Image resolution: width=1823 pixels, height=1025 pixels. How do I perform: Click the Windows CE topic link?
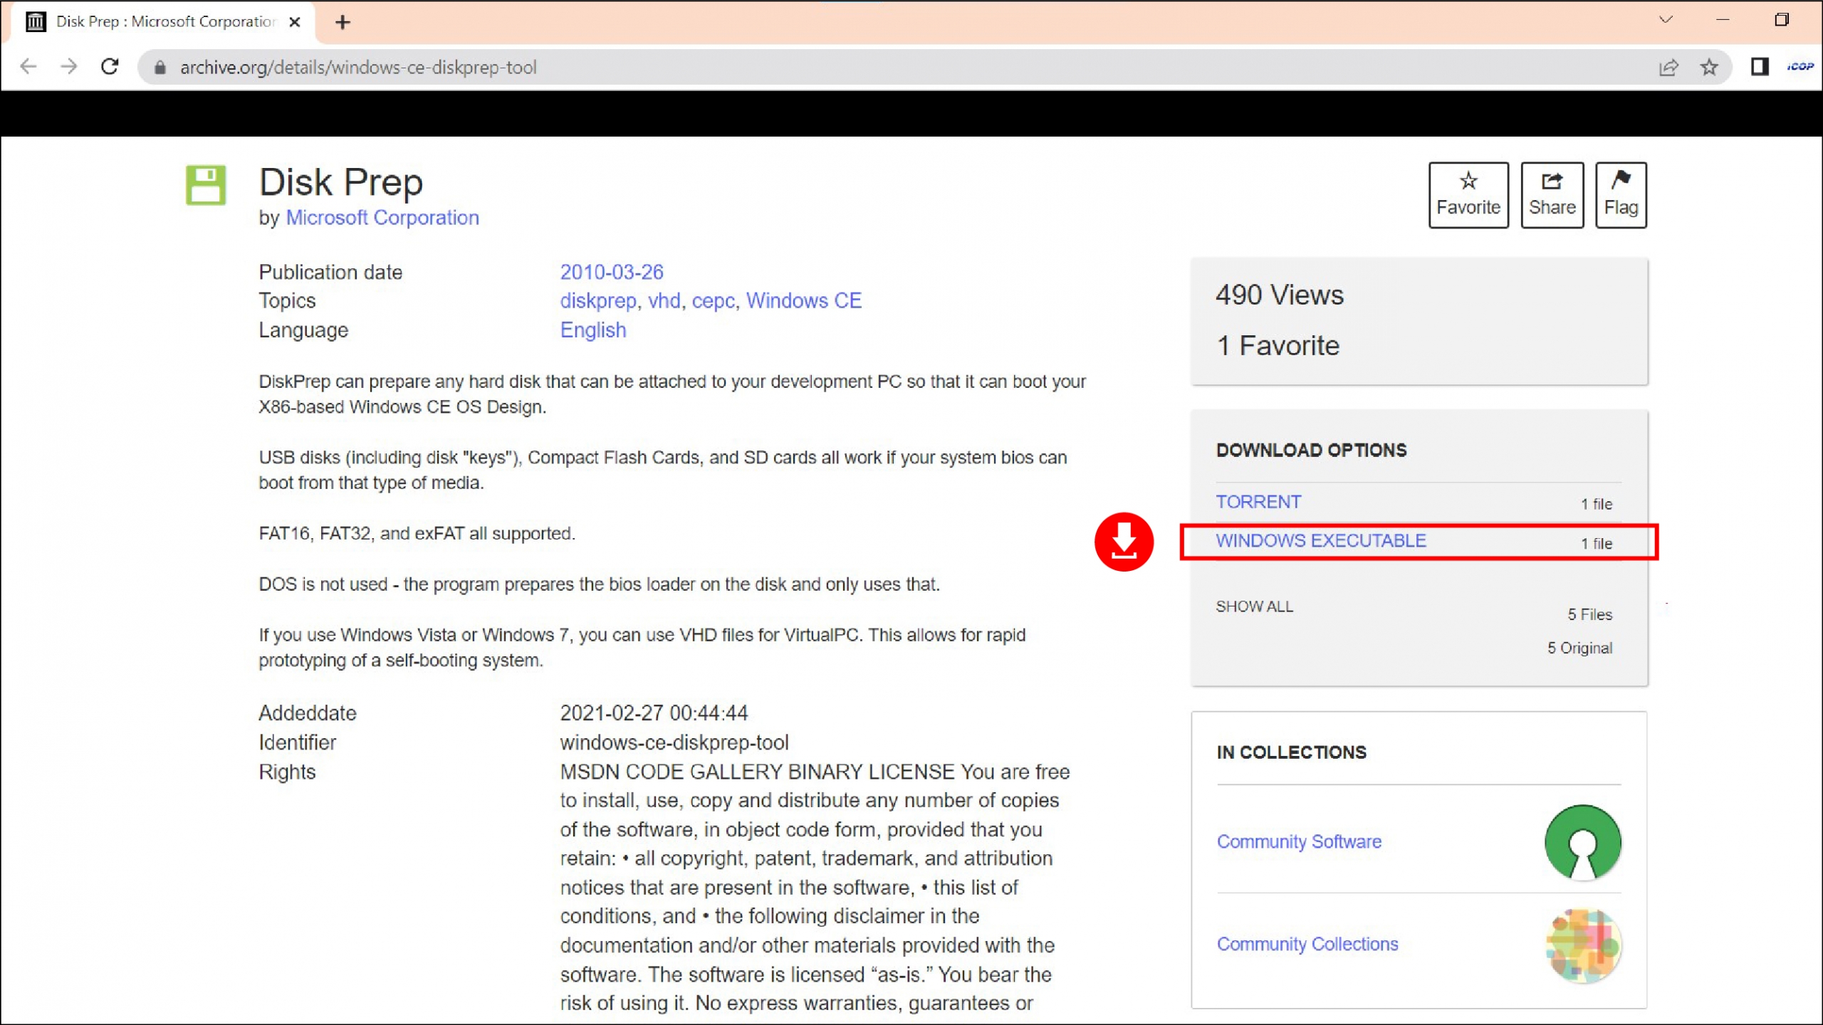(x=803, y=301)
